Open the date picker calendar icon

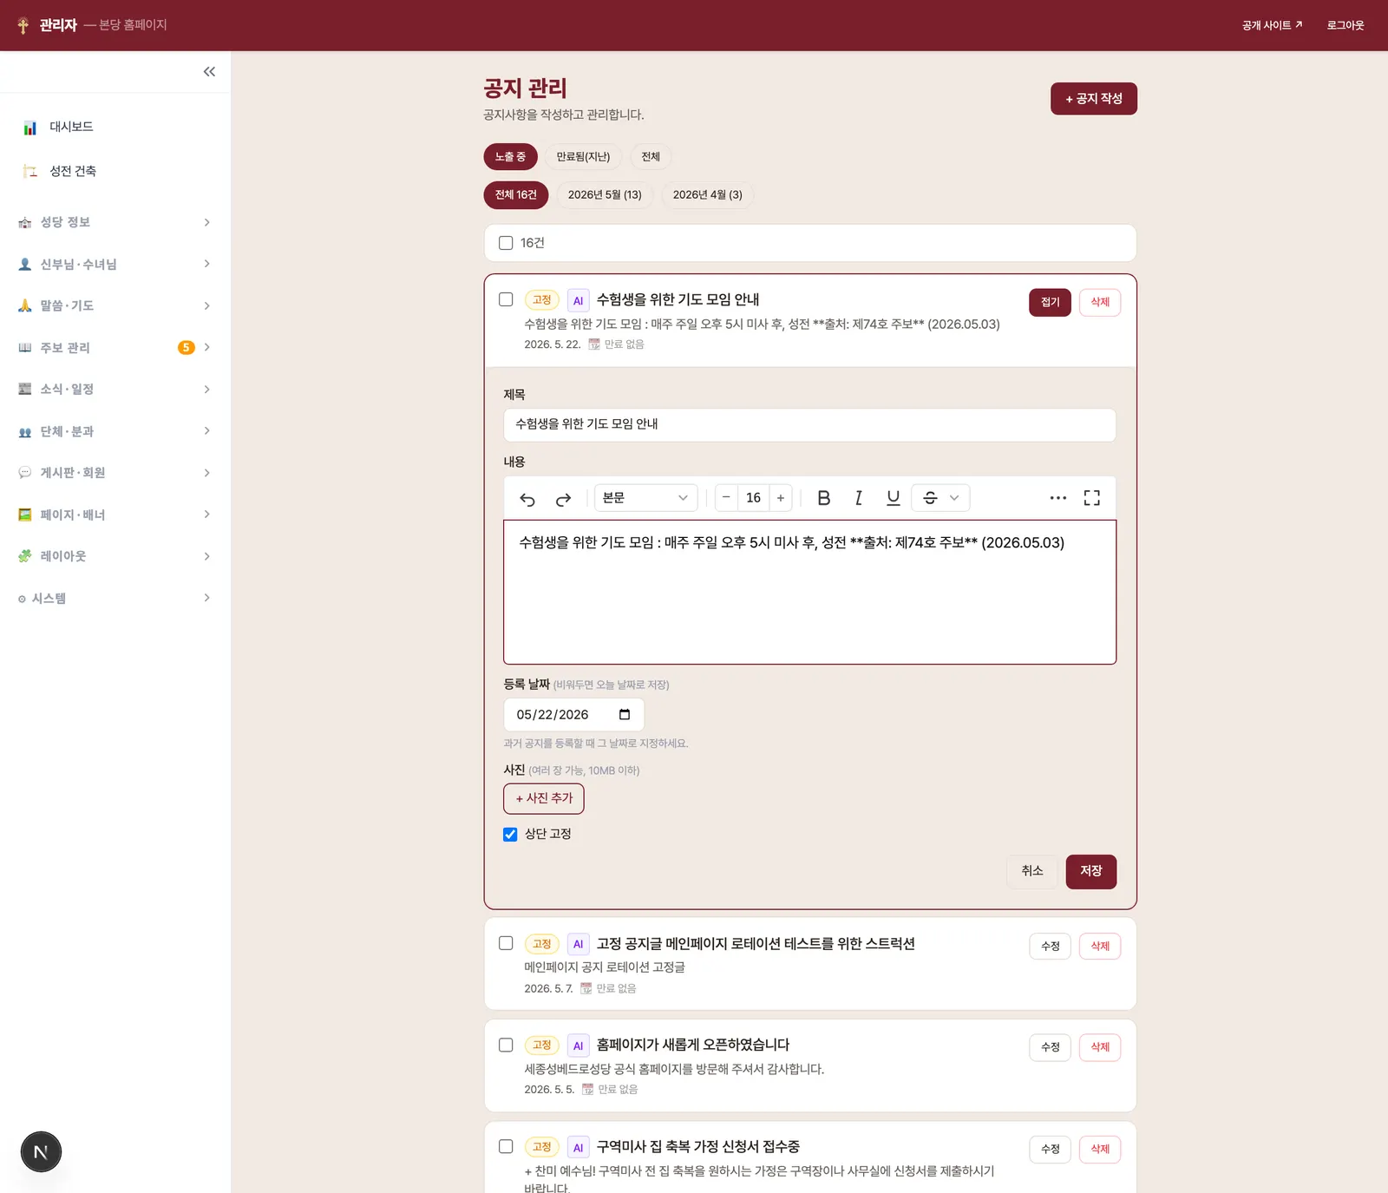625,715
